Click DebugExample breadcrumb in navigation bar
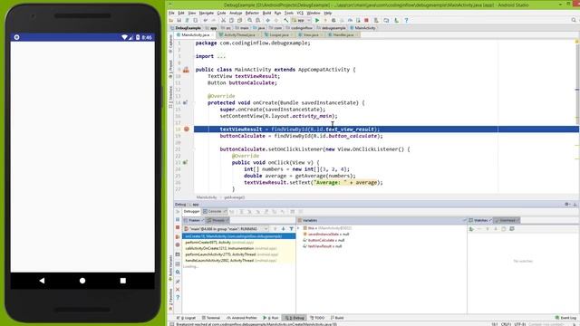Viewport: 580px width, 326px height. pyautogui.click(x=186, y=28)
